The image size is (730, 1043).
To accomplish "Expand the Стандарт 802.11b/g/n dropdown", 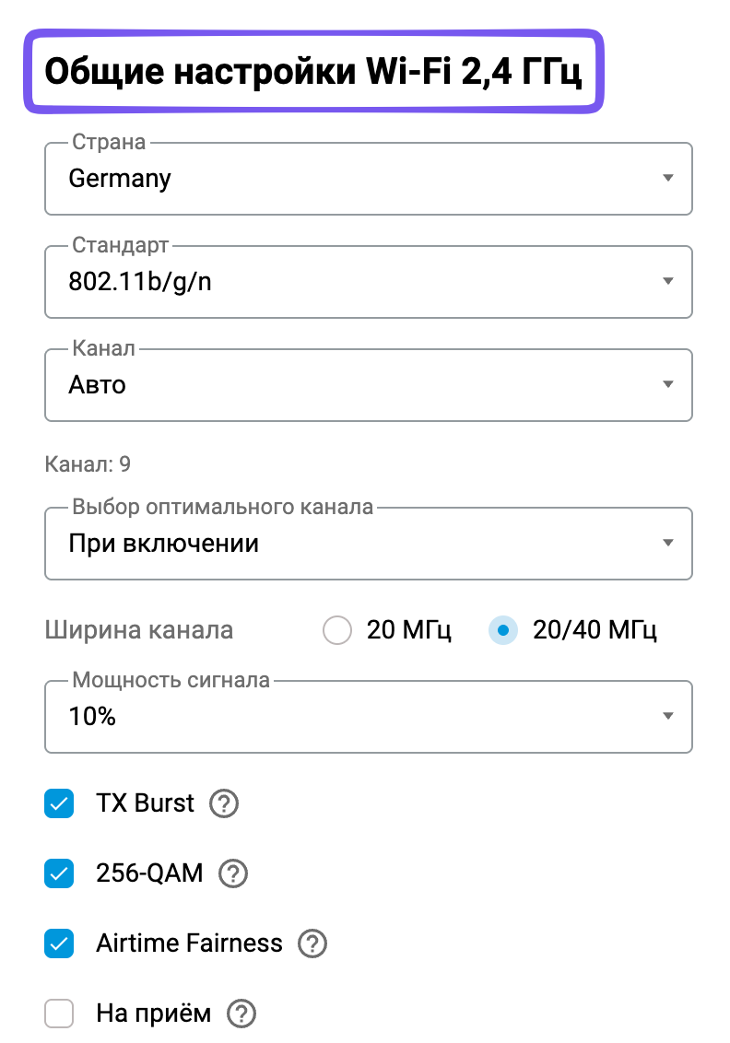I will pyautogui.click(x=368, y=282).
